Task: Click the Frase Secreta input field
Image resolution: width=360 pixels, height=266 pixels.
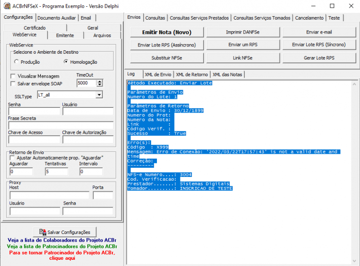Action: pyautogui.click(x=61, y=126)
